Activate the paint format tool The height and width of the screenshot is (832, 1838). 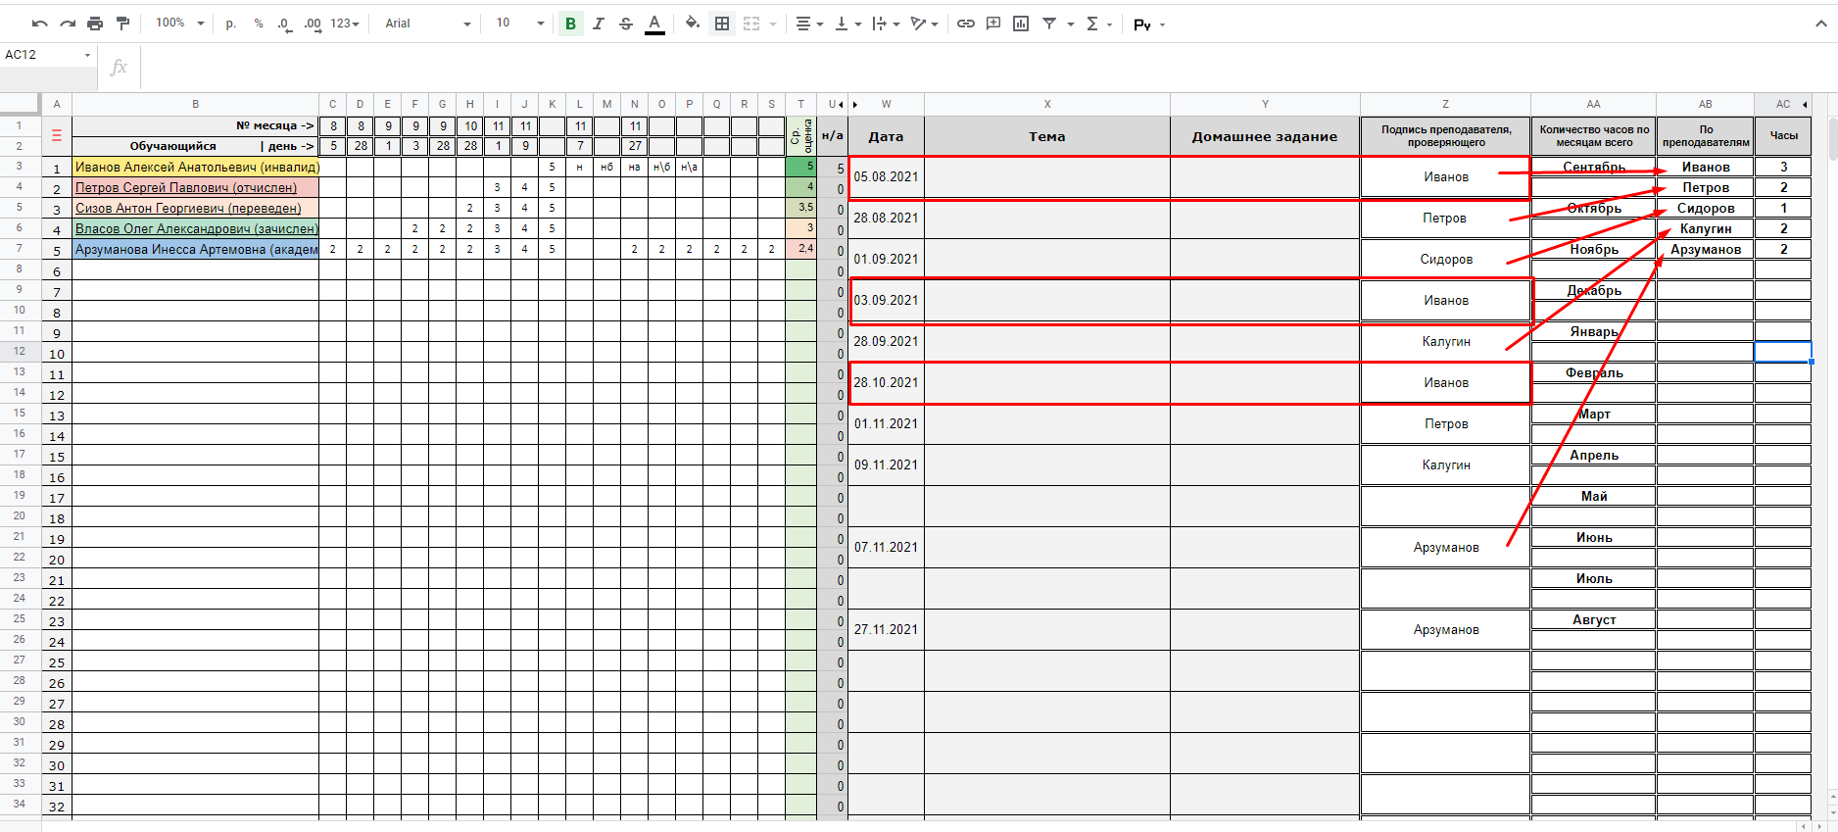coord(122,24)
